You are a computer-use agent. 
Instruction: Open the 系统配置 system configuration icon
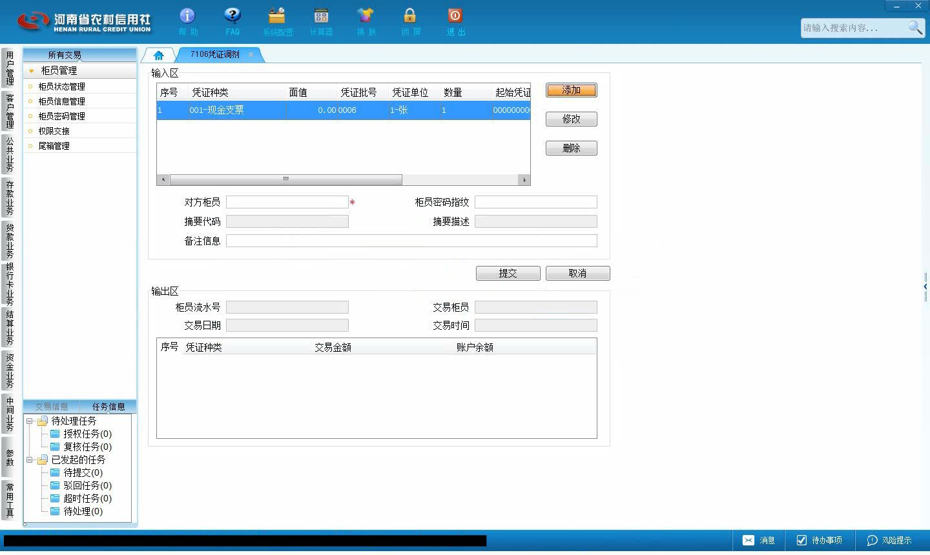(278, 21)
